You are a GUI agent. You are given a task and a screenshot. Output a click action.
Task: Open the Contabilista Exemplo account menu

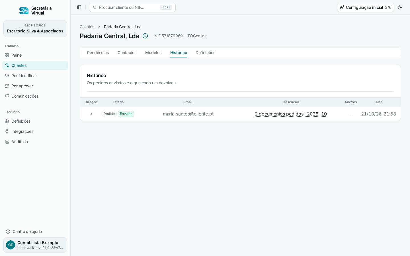click(x=35, y=245)
